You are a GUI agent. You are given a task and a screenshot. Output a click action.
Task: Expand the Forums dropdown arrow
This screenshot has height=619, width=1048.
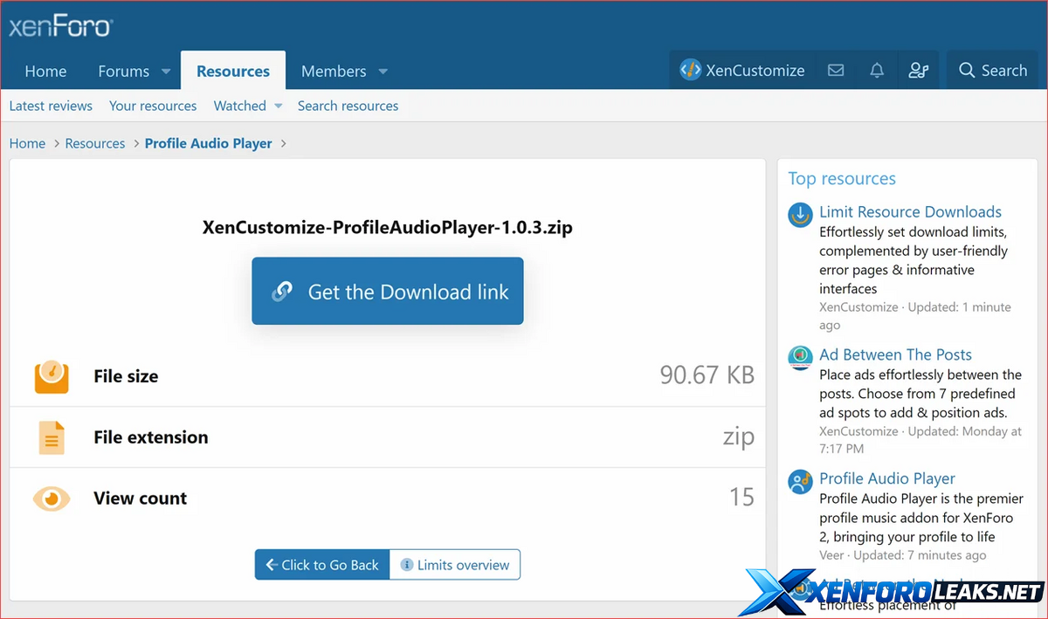(166, 72)
